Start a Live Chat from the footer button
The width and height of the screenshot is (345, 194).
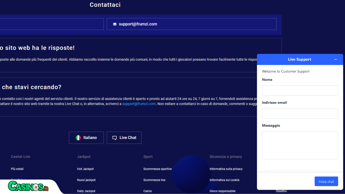point(124,138)
